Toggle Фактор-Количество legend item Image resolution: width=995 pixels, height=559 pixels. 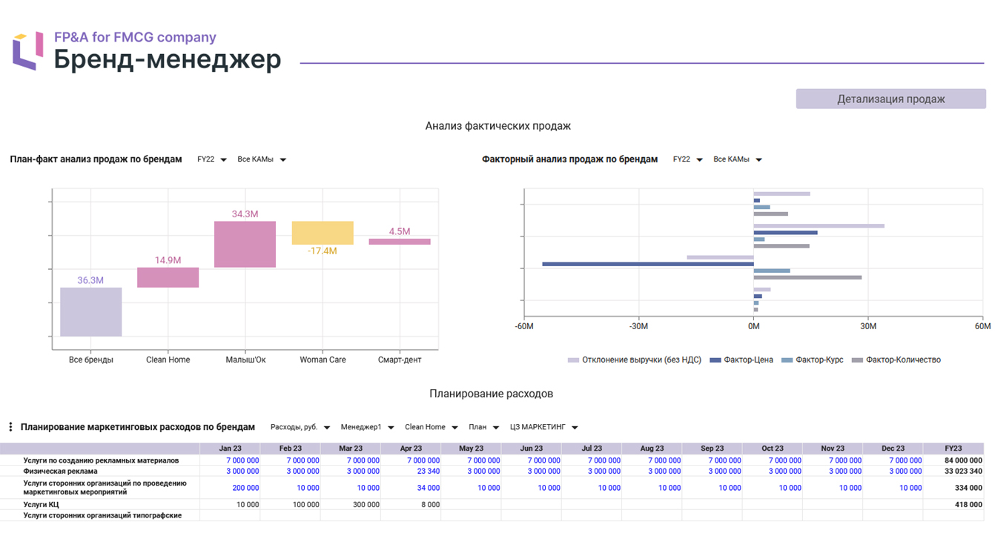[896, 360]
